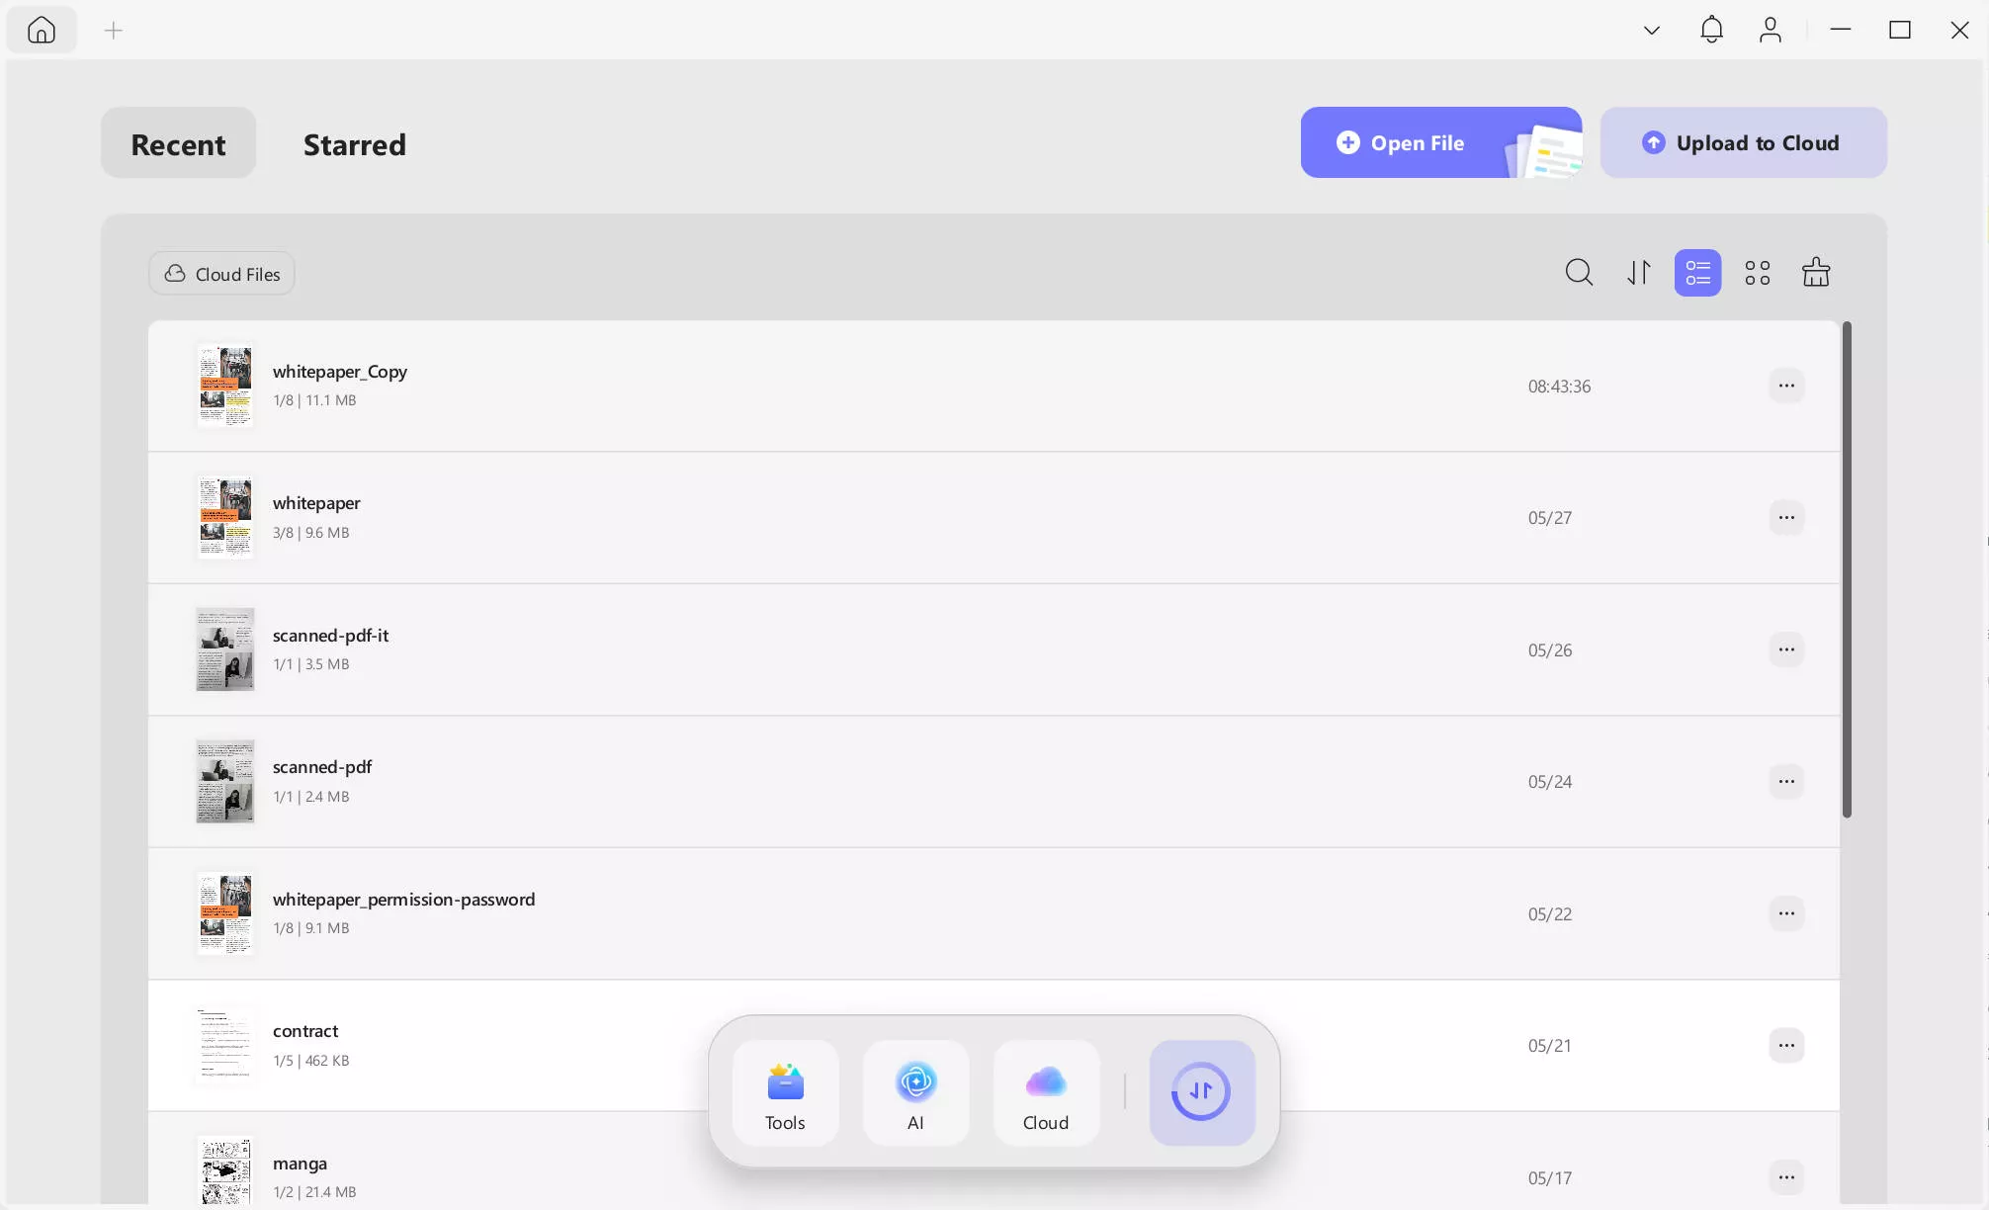Open Tools from the bottom dock
Image resolution: width=1989 pixels, height=1210 pixels.
pyautogui.click(x=784, y=1092)
